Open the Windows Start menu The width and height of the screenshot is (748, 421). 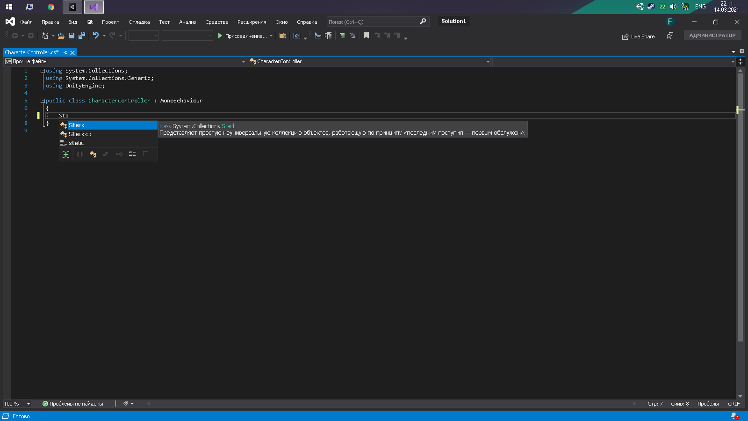click(9, 7)
